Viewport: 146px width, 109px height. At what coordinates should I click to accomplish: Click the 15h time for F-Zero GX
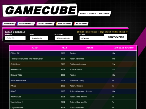coord(113,53)
